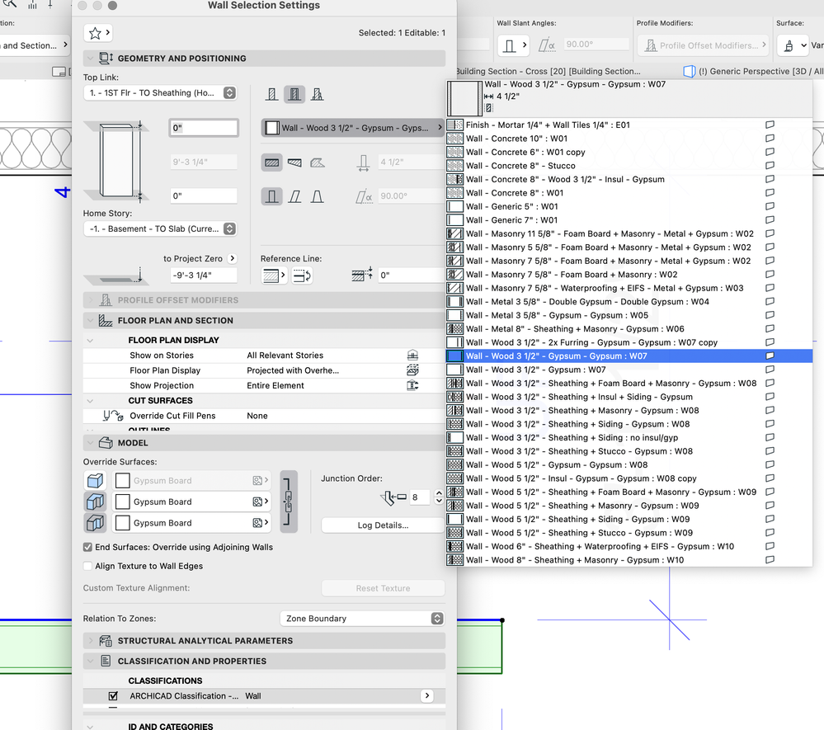824x730 pixels.
Task: Select the Slanted wall complexity icon
Action: pyautogui.click(x=294, y=196)
